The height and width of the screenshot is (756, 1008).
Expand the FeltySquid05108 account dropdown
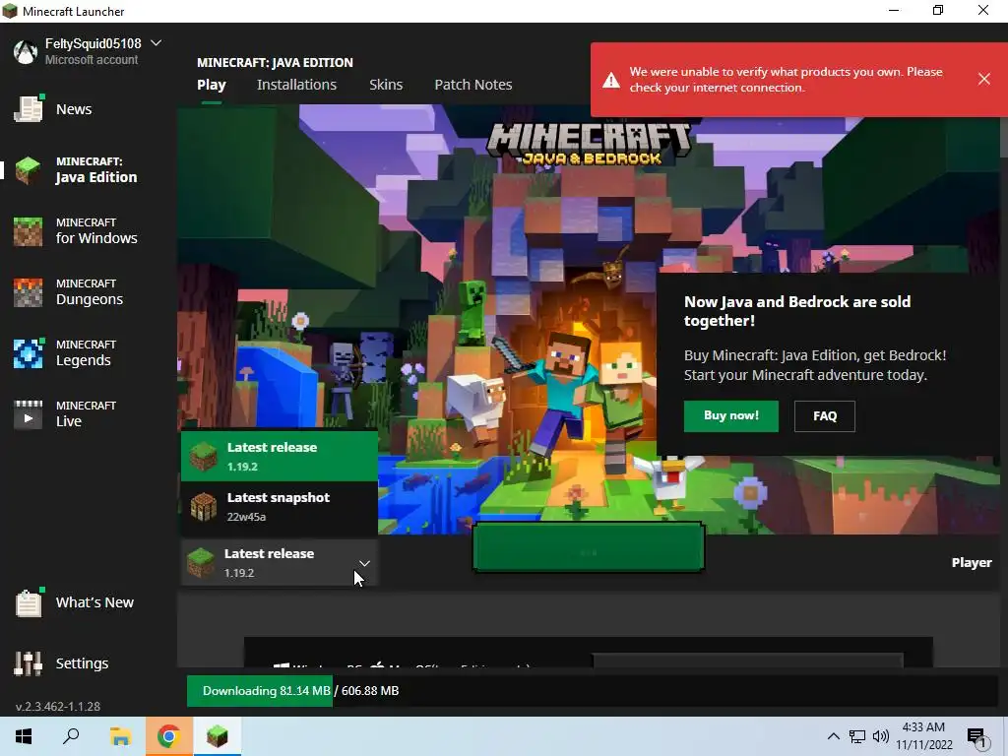tap(156, 43)
